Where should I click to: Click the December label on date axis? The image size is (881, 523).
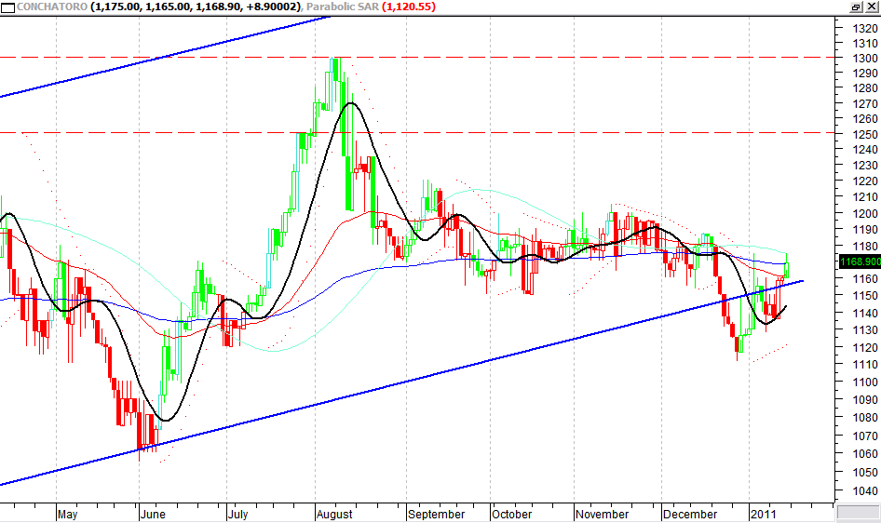pyautogui.click(x=690, y=514)
